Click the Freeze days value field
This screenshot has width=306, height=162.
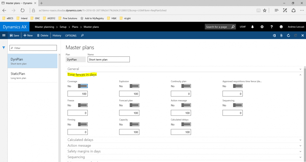click(x=78, y=113)
